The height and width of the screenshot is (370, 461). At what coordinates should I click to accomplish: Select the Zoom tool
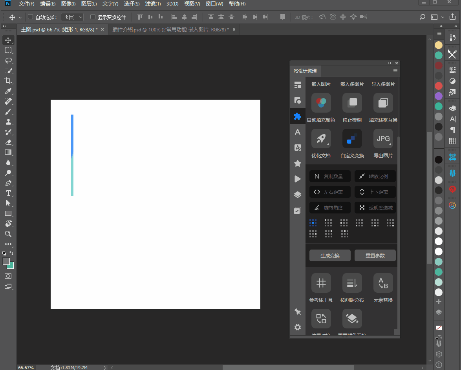(8, 234)
